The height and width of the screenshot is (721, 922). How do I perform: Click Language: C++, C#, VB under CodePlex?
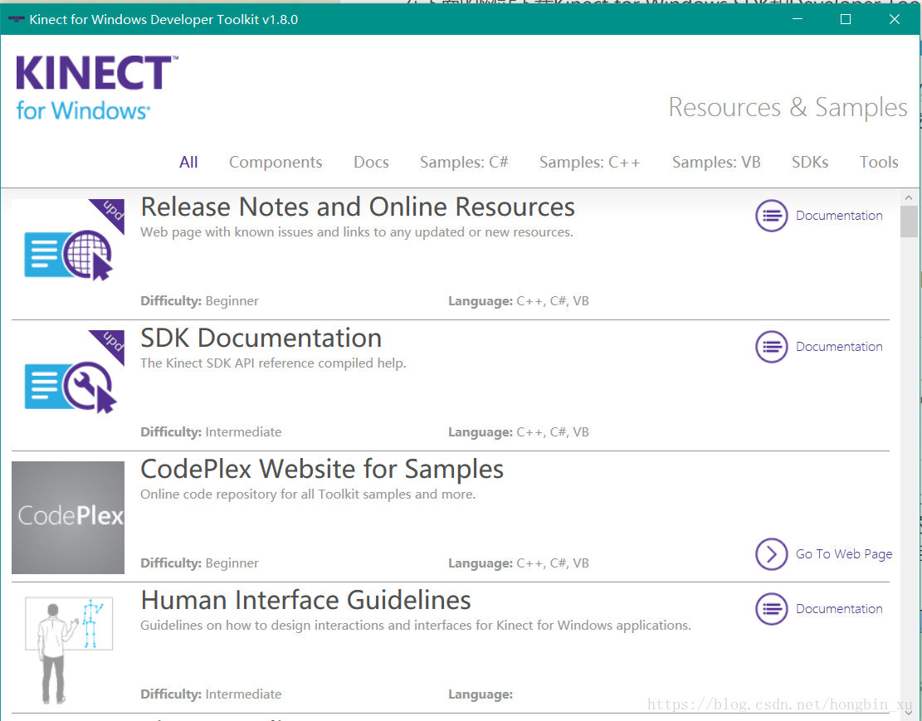[x=518, y=563]
